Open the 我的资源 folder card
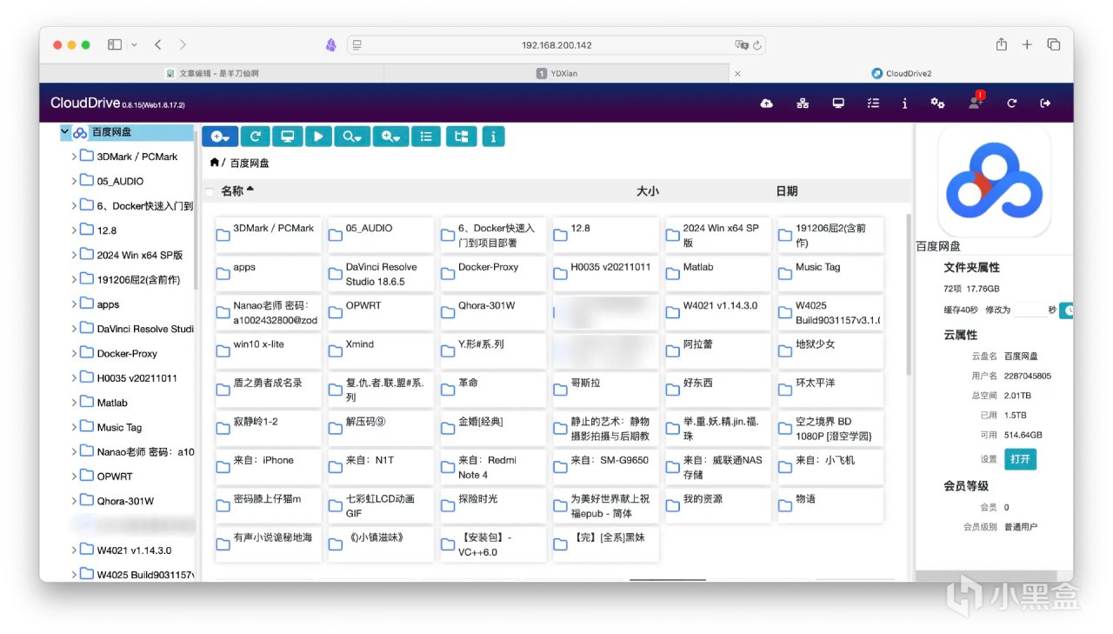The width and height of the screenshot is (1113, 634). 717,506
